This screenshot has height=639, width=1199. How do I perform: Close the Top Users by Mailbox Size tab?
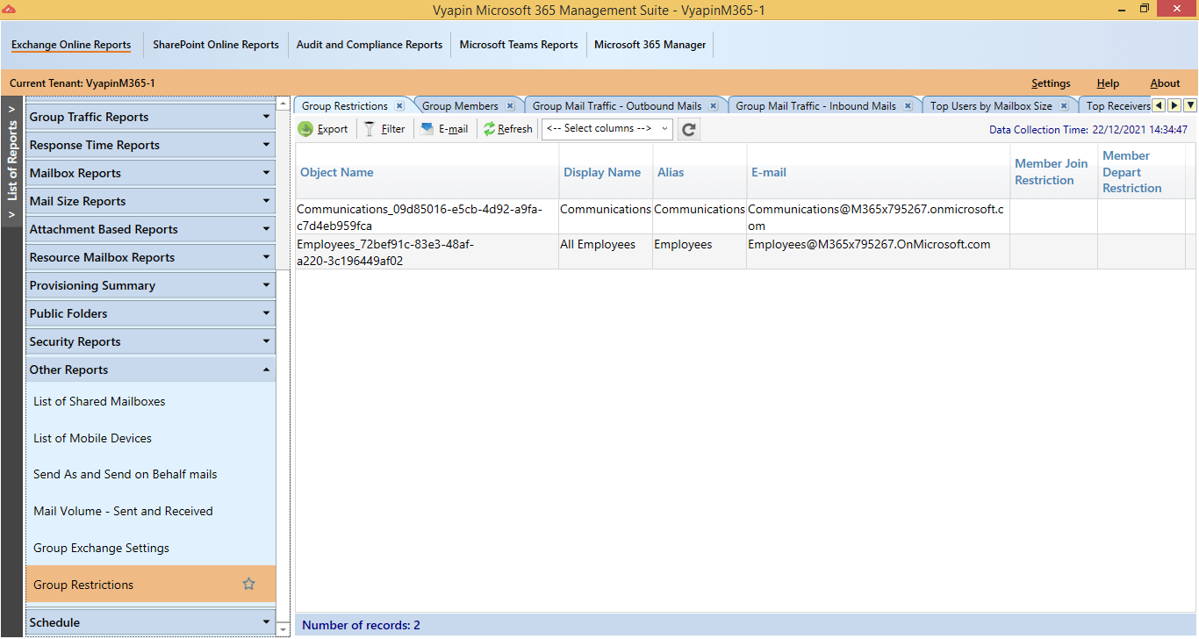1063,105
